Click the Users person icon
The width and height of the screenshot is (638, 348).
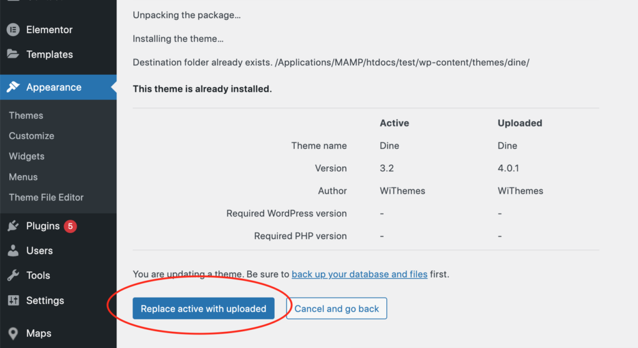(x=13, y=250)
